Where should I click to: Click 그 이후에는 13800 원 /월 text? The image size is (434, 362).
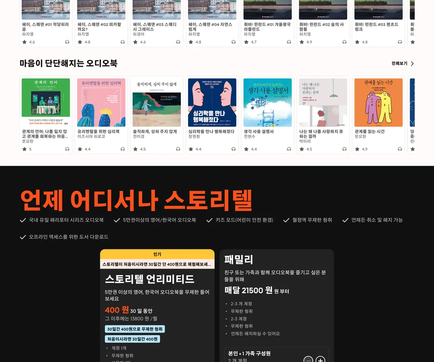[x=131, y=319]
